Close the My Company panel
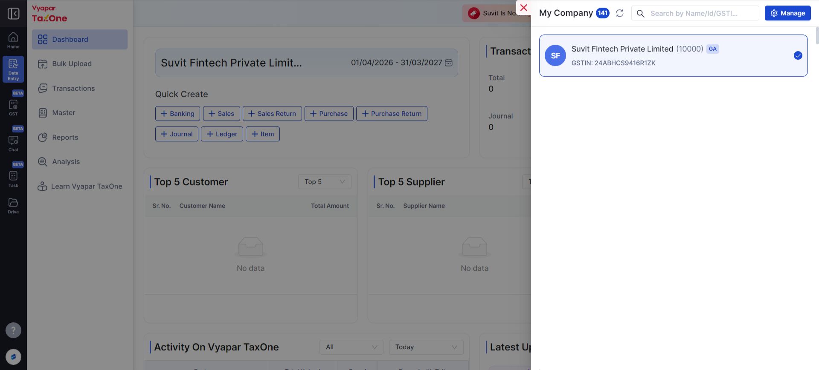The image size is (819, 370). 524,8
